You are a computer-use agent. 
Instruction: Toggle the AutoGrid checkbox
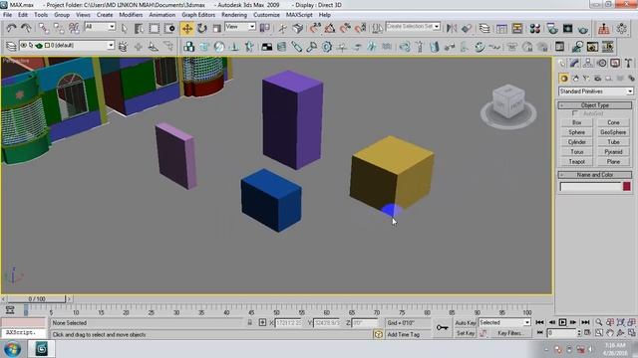point(575,112)
